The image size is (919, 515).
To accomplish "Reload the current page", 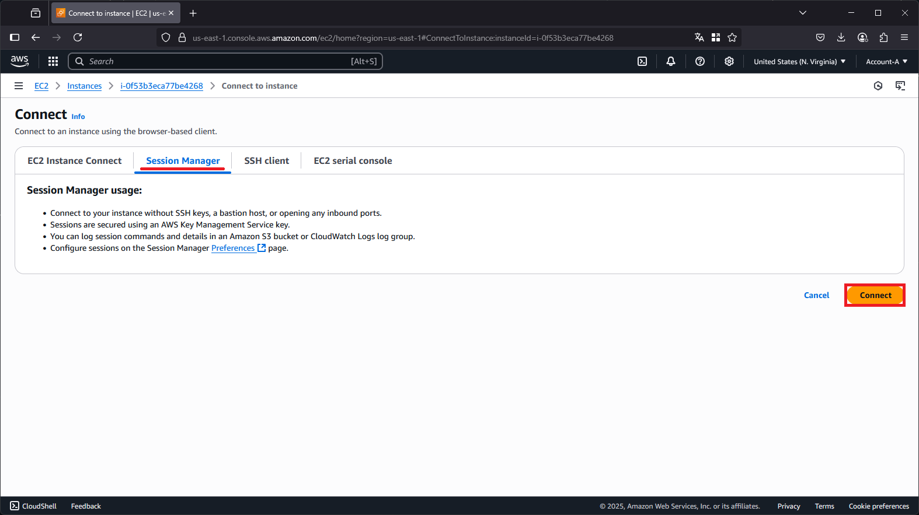I will (x=78, y=37).
